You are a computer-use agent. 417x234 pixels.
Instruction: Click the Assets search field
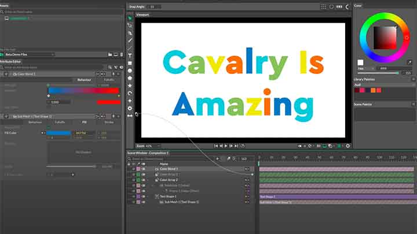pos(63,12)
